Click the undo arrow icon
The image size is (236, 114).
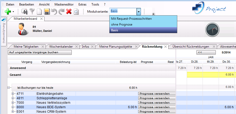tap(54, 12)
